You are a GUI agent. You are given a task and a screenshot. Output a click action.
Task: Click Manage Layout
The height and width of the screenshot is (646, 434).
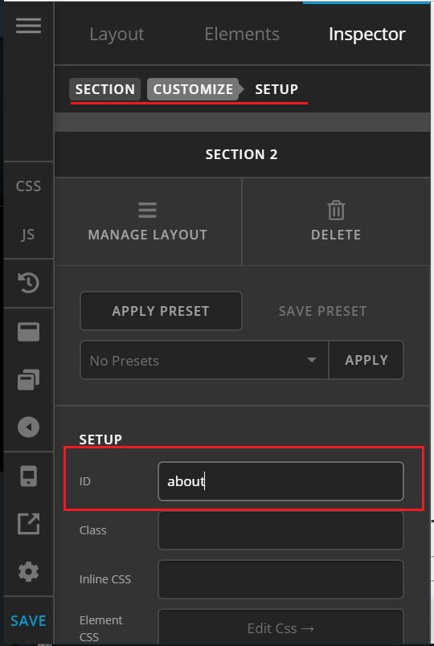tap(148, 222)
